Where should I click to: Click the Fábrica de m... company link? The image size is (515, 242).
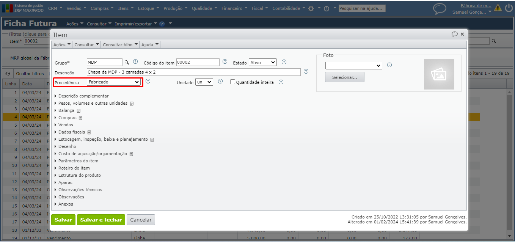(476, 6)
